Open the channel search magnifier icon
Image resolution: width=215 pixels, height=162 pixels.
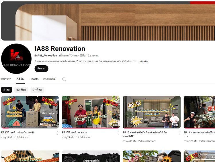coord(64,79)
